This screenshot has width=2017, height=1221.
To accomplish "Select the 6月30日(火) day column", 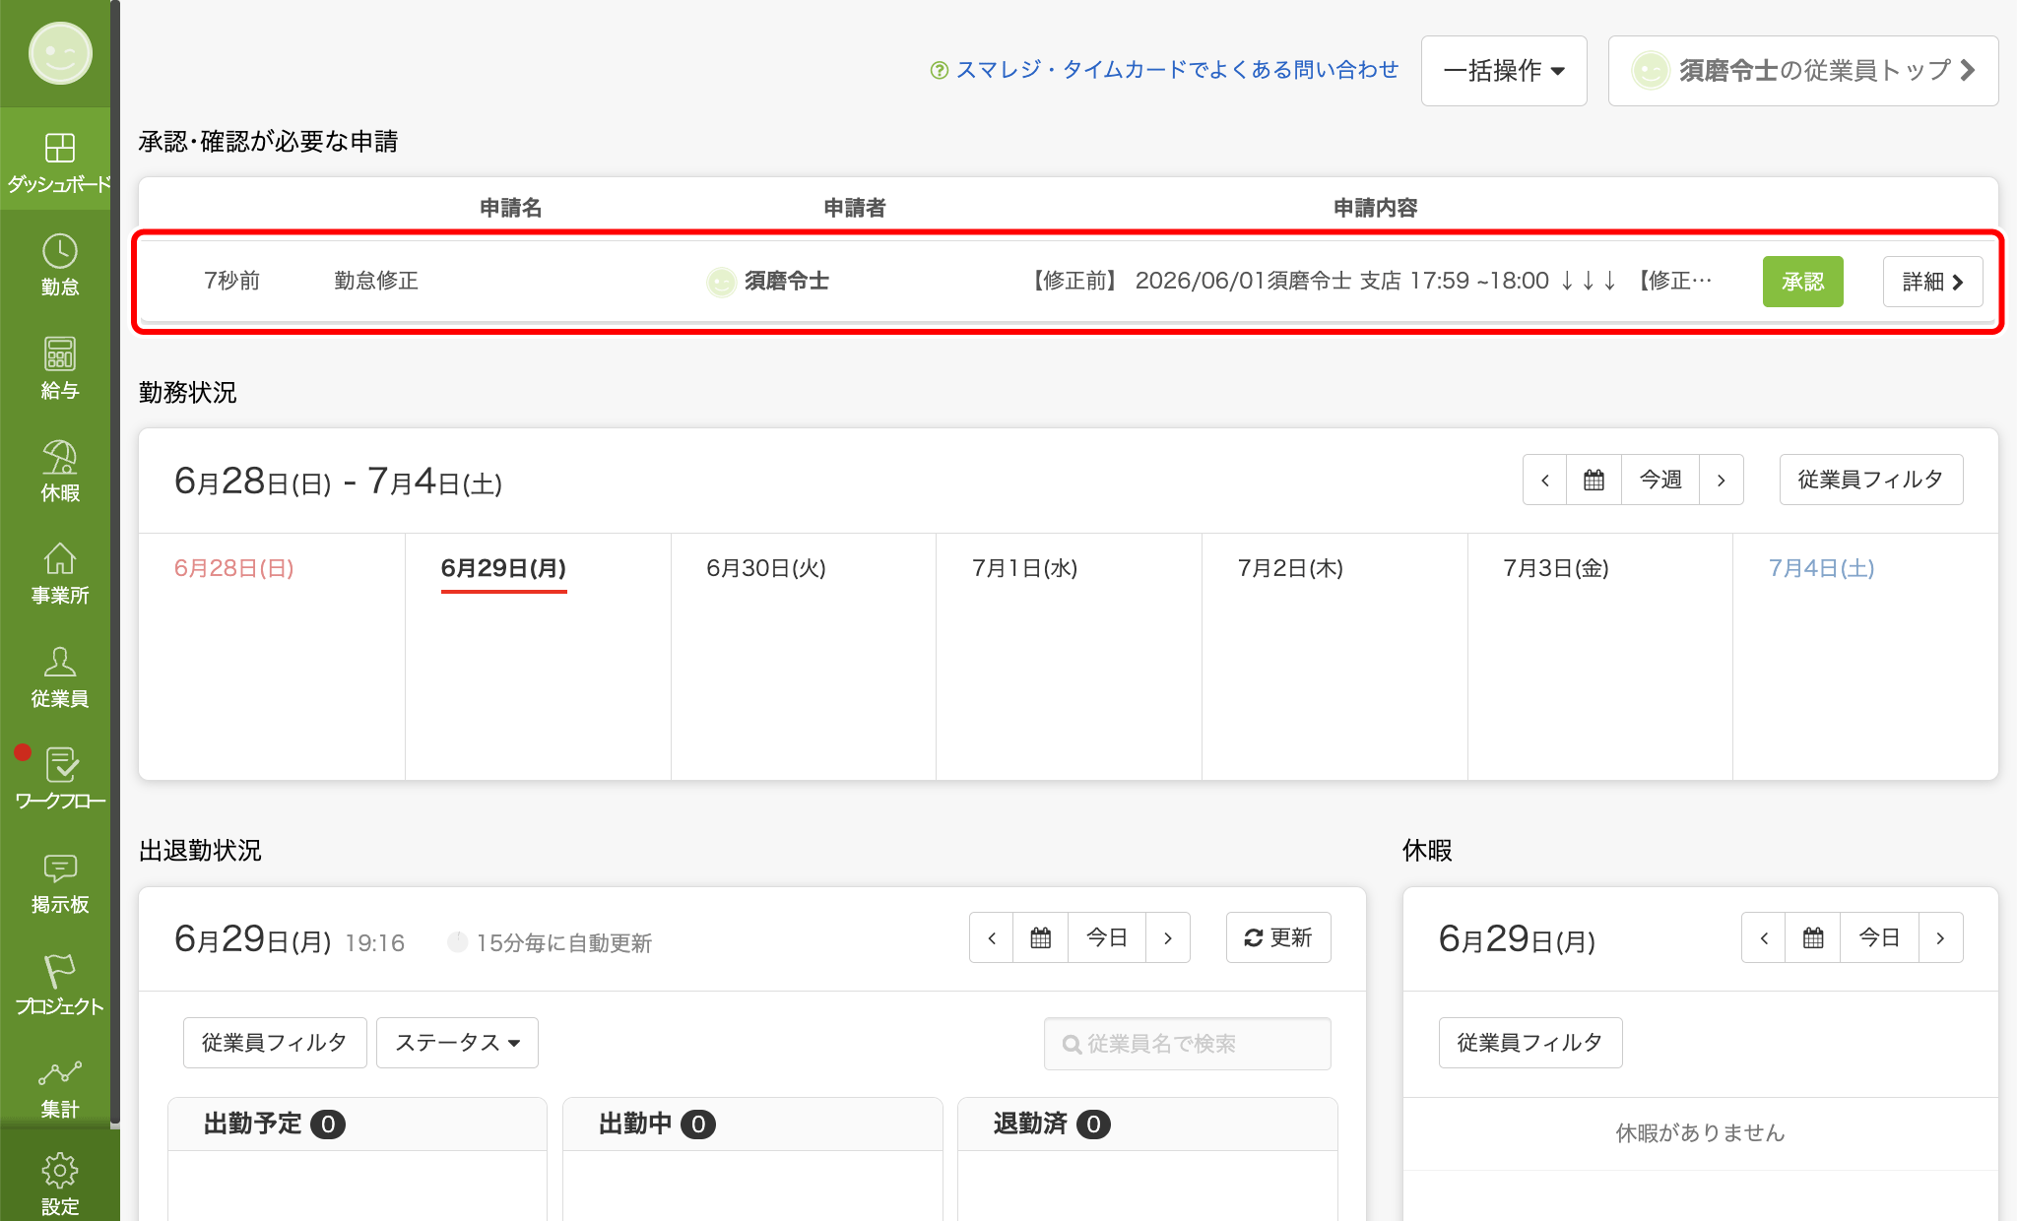I will point(803,656).
